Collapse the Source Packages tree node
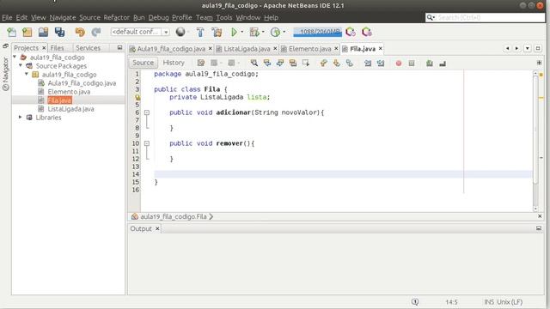This screenshot has width=550, height=309. tap(21, 65)
